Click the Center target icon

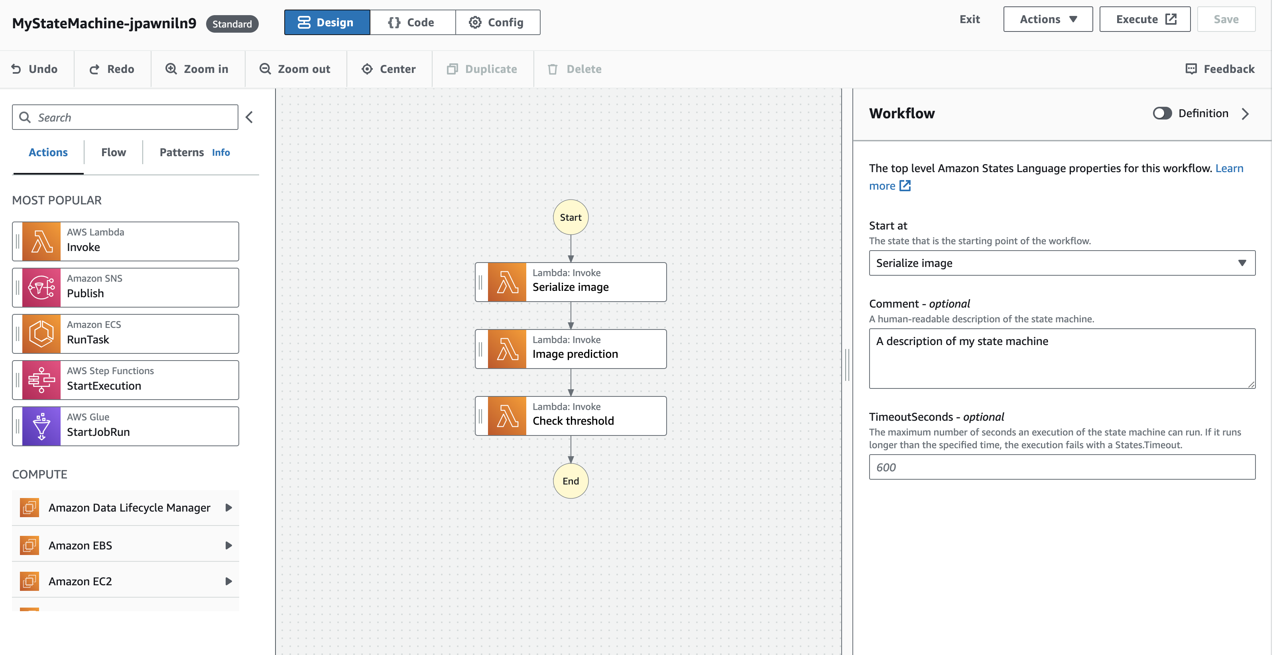tap(367, 69)
